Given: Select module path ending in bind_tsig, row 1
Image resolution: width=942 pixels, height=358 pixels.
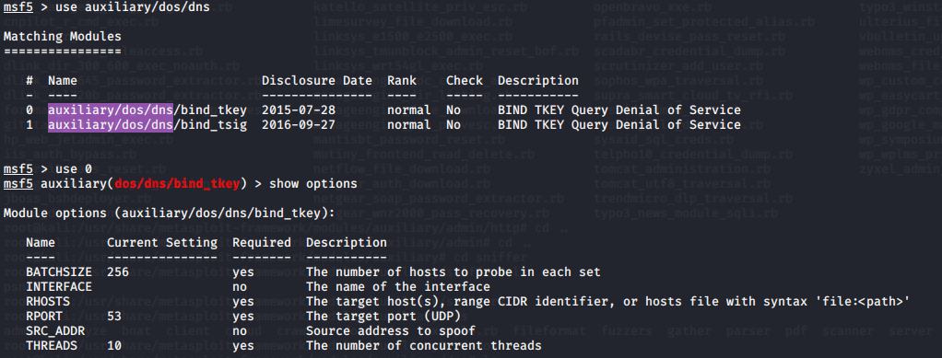Looking at the screenshot, I should 147,125.
